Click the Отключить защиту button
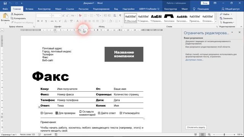 196,127
